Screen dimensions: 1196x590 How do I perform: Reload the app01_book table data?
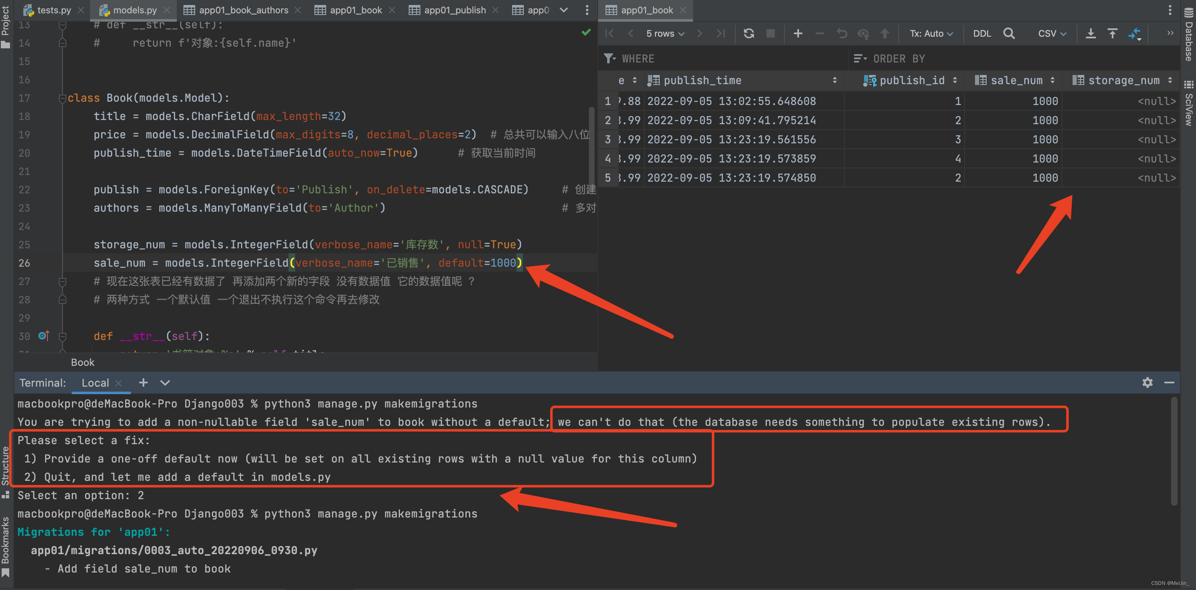(x=749, y=33)
